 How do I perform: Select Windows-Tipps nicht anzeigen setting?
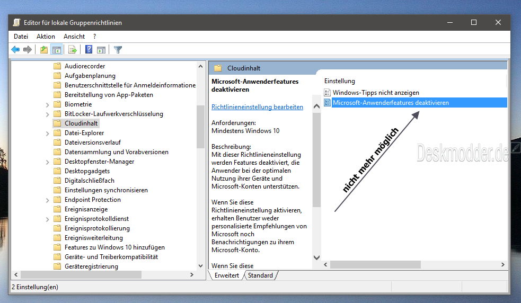(376, 92)
